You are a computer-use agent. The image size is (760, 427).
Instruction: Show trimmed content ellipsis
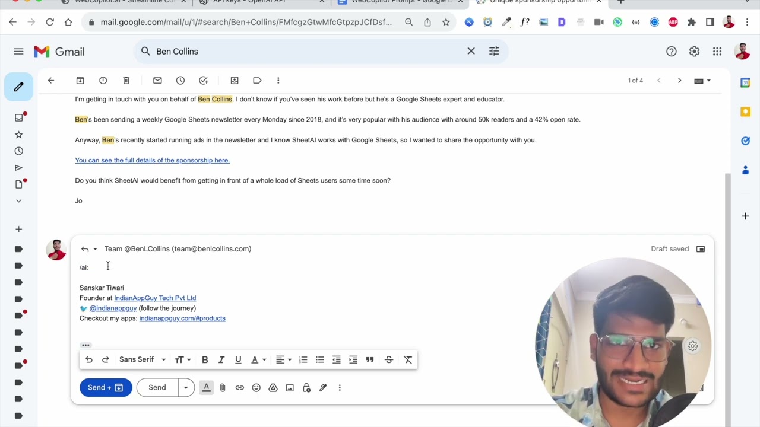click(x=85, y=345)
